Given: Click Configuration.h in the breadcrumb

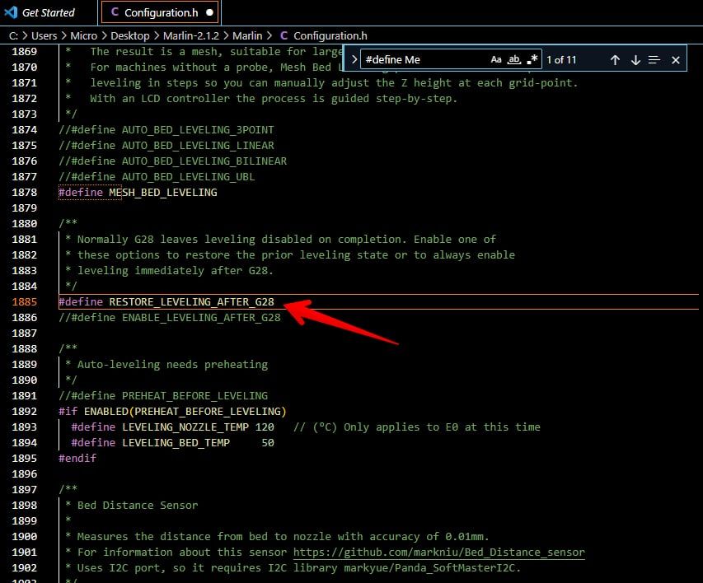Looking at the screenshot, I should 330,35.
